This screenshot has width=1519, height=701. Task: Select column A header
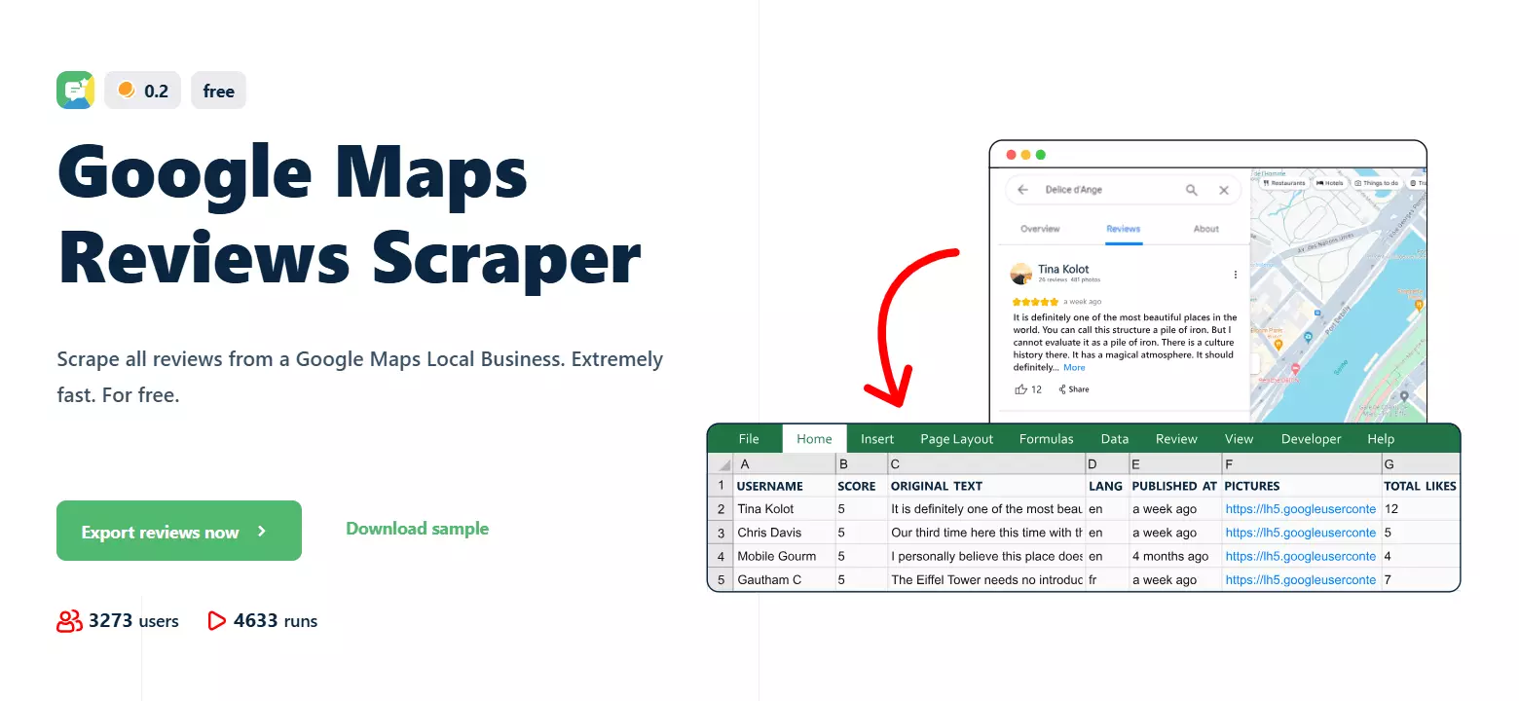coord(784,464)
